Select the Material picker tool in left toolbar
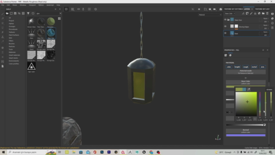The image size is (275, 155). click(3, 41)
